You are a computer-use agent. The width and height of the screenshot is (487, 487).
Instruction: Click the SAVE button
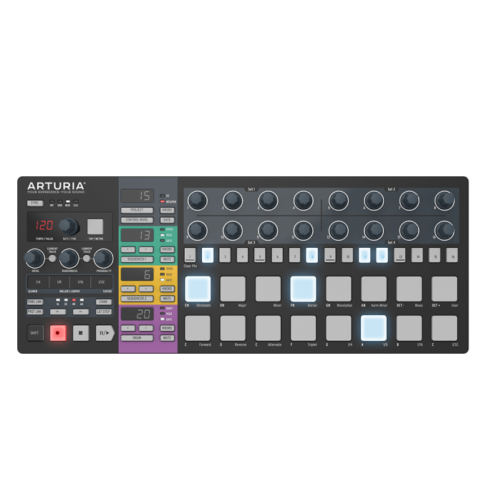click(x=167, y=220)
